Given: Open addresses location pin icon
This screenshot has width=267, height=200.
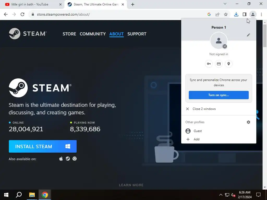Looking at the screenshot, I should [228, 64].
